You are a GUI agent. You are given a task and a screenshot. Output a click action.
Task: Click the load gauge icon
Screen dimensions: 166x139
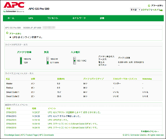coord(48,61)
